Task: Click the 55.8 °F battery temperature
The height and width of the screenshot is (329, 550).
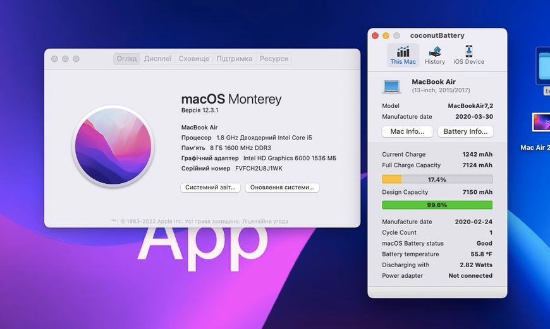Action: coord(482,254)
